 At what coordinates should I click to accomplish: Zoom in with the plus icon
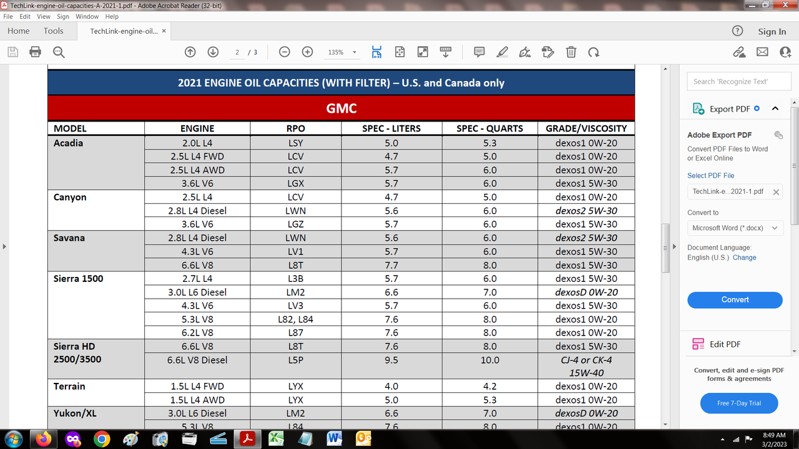(307, 52)
